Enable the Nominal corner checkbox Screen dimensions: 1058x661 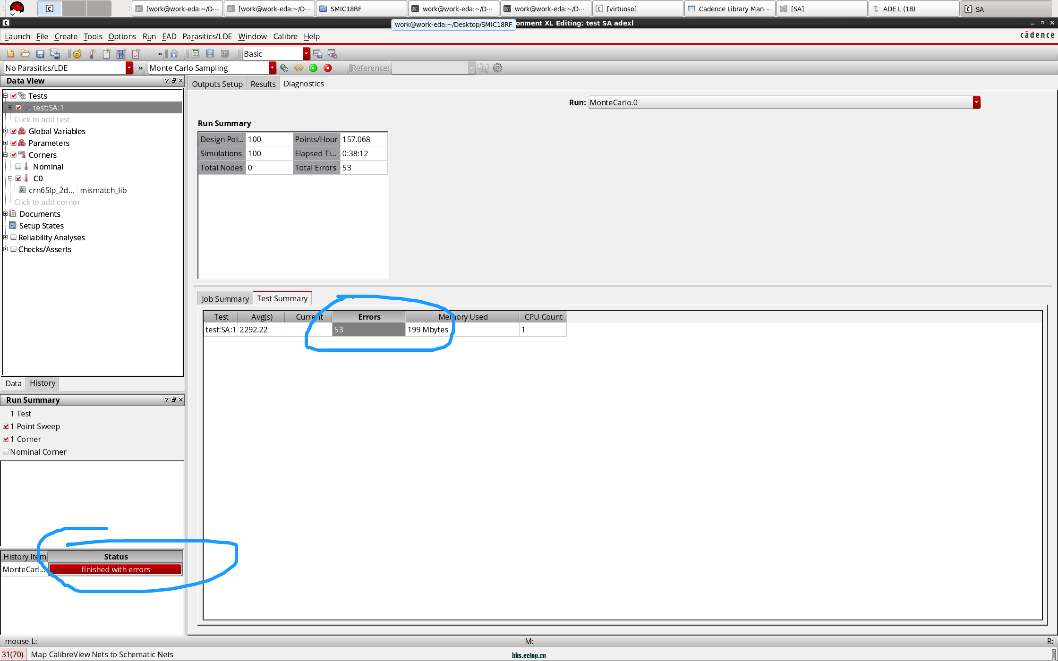18,167
